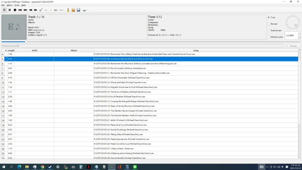The image size is (302, 170).
Task: Click the brush clear-playlist icon
Action: pos(68,10)
